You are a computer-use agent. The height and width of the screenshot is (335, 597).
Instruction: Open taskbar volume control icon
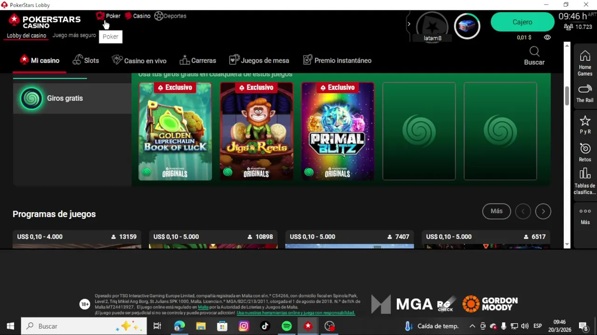[525, 326]
